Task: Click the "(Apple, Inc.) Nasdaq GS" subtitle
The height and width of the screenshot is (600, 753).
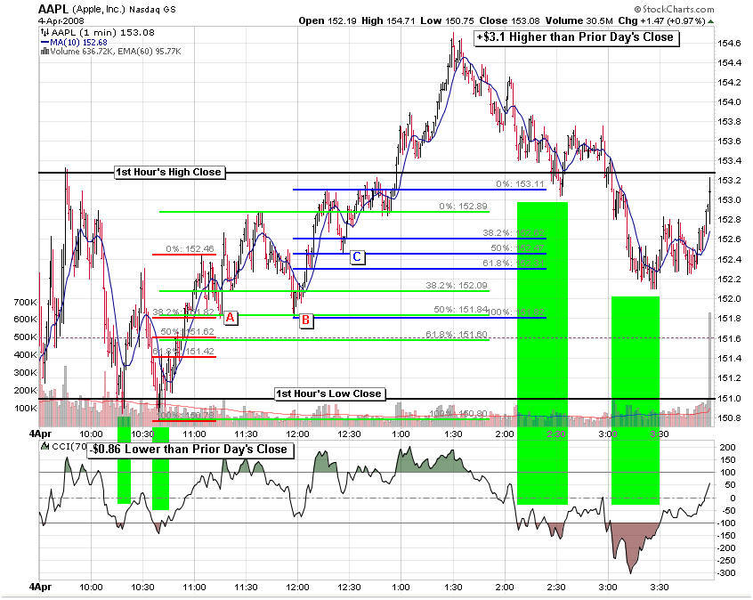Action: (x=124, y=10)
